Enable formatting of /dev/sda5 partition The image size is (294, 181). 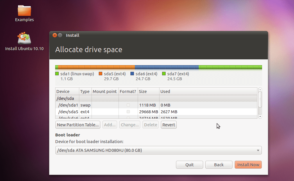[x=128, y=111]
